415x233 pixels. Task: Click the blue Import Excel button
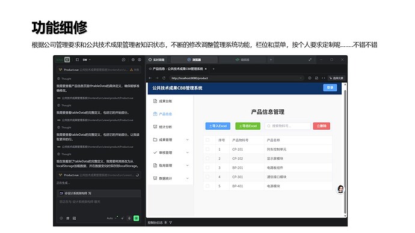tap(218, 126)
